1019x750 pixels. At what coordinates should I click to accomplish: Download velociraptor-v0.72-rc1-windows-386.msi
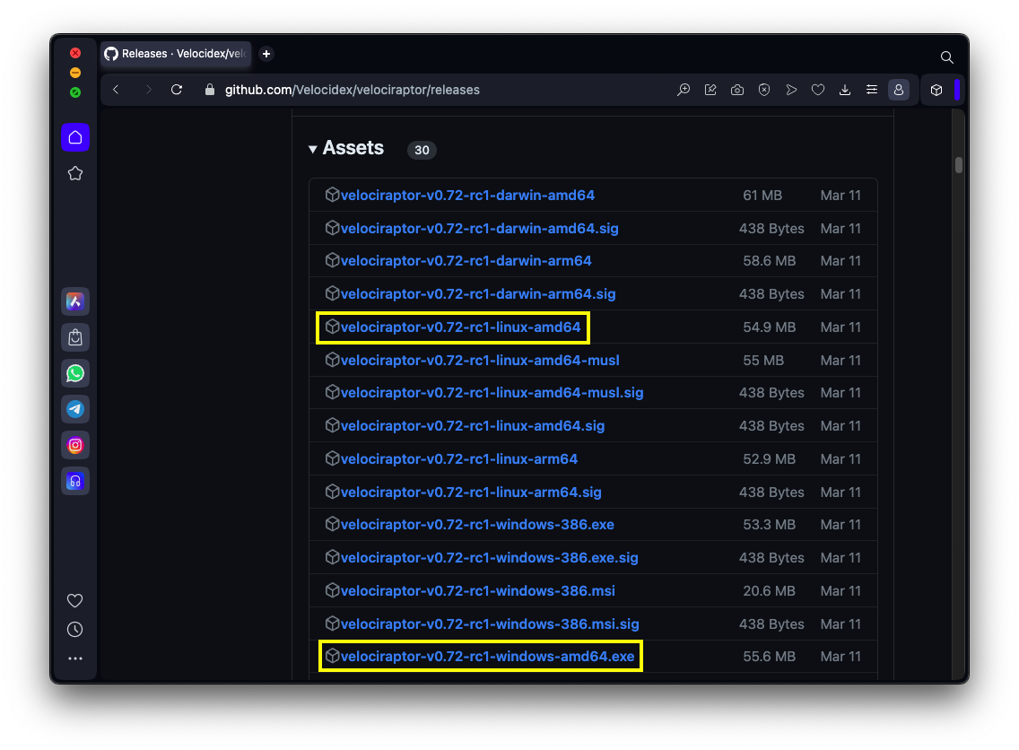[477, 591]
